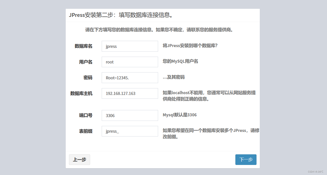This screenshot has height=175, width=327.
Task: Focus the 端口号 field showing 3306
Action: pyautogui.click(x=130, y=115)
